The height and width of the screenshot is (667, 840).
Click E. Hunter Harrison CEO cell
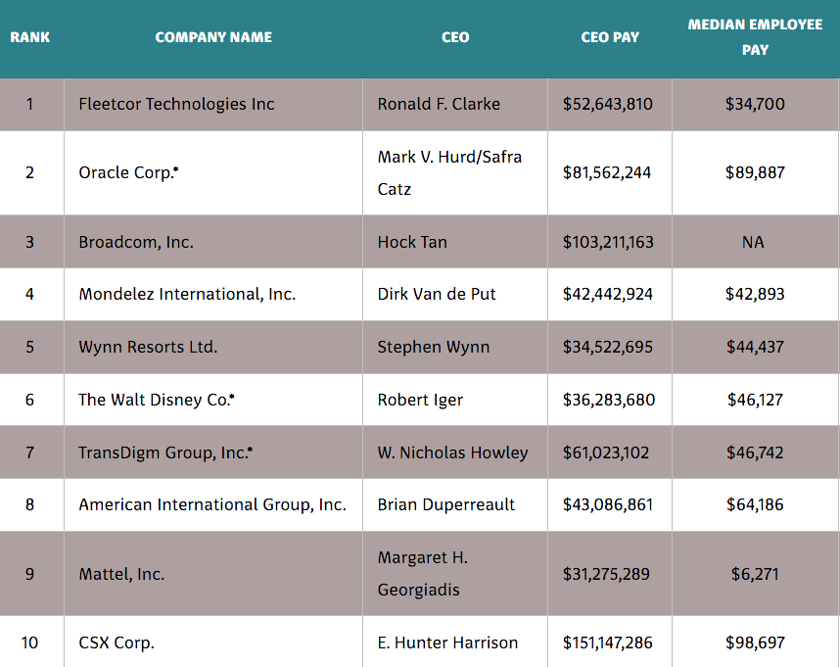[447, 643]
